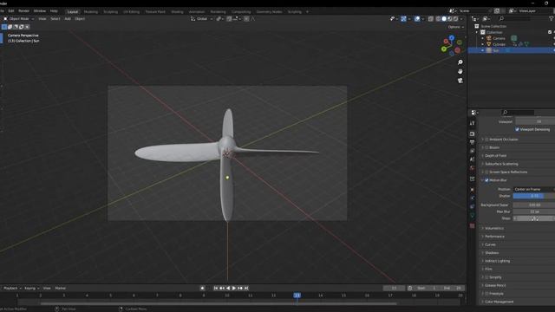Open the Add menu in viewport header

pyautogui.click(x=68, y=19)
